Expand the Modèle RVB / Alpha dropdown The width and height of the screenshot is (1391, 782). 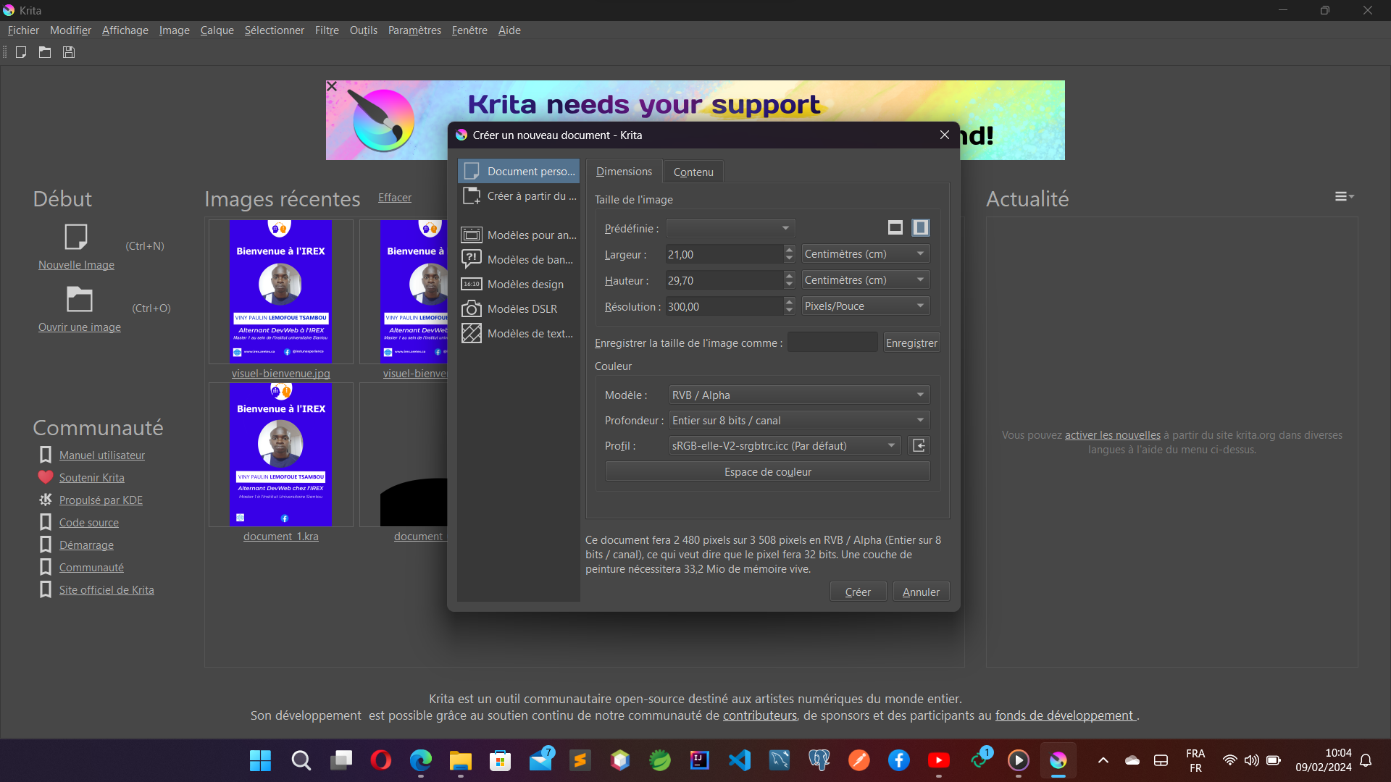pyautogui.click(x=799, y=395)
